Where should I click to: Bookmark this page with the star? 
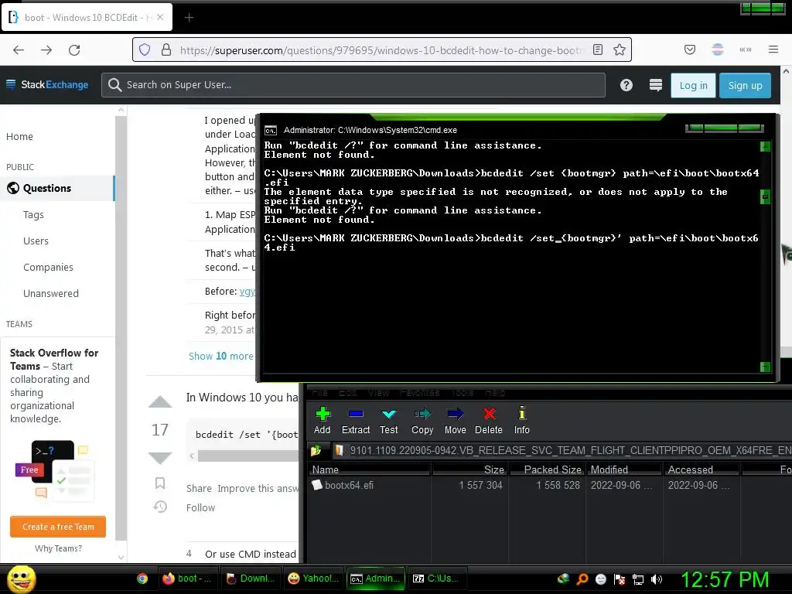pyautogui.click(x=620, y=49)
